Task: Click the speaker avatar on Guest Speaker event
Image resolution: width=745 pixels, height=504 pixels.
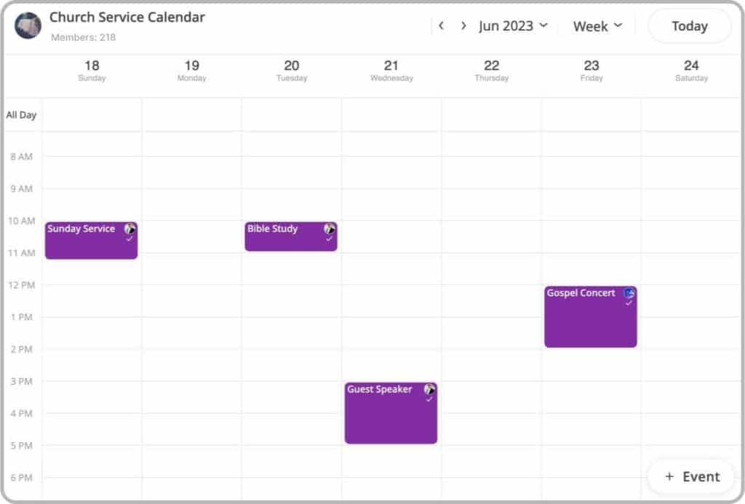Action: coord(429,389)
